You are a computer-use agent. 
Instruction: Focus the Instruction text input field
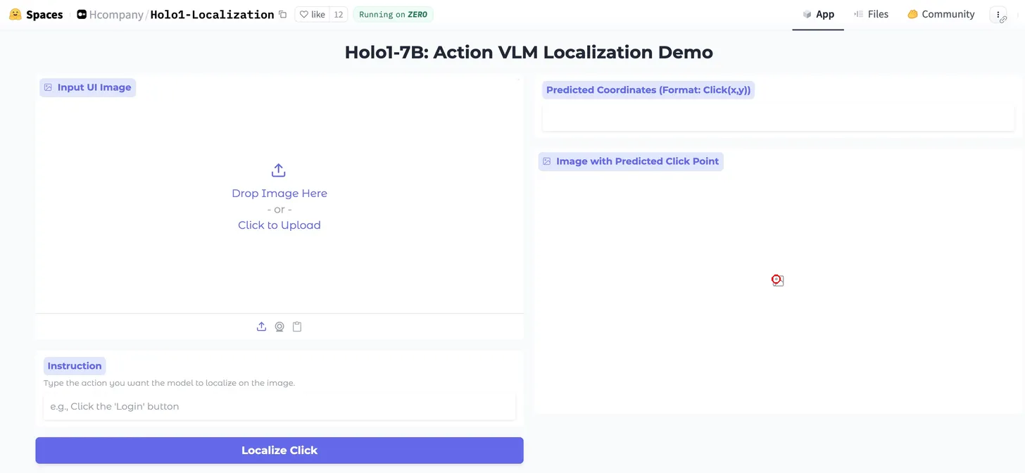click(x=279, y=407)
